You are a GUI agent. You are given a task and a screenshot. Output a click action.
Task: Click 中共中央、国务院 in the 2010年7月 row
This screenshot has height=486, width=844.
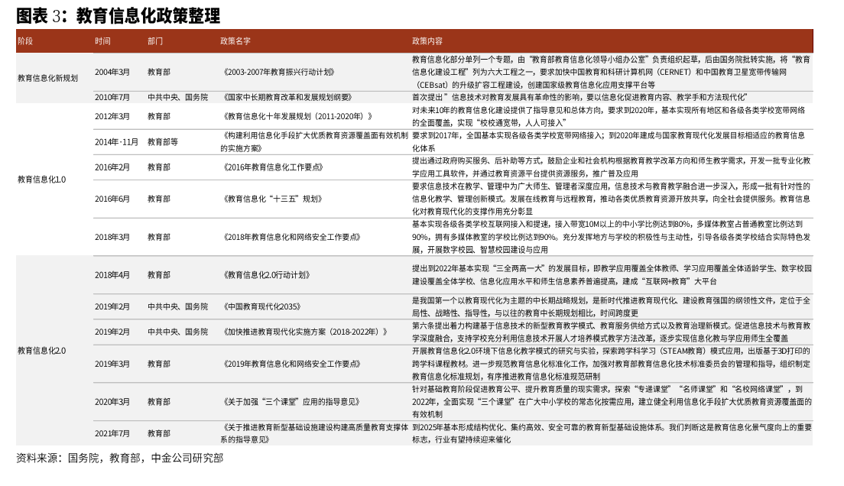click(x=177, y=97)
